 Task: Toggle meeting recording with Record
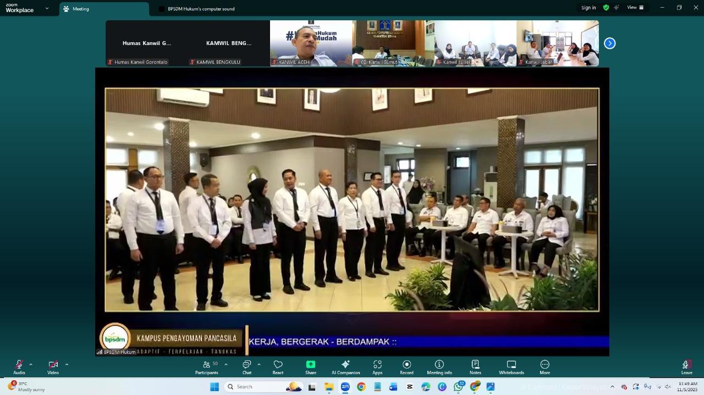coord(406,366)
